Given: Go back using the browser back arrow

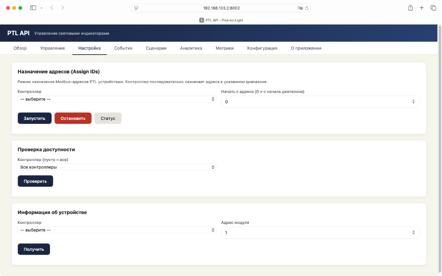Looking at the screenshot, I should click(x=51, y=8).
